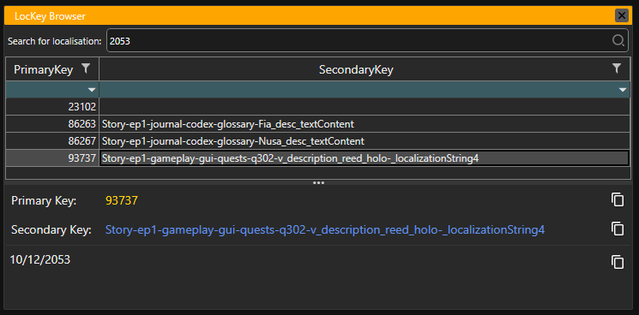Sort by the SecondaryKey column header
639x315 pixels.
pyautogui.click(x=356, y=70)
